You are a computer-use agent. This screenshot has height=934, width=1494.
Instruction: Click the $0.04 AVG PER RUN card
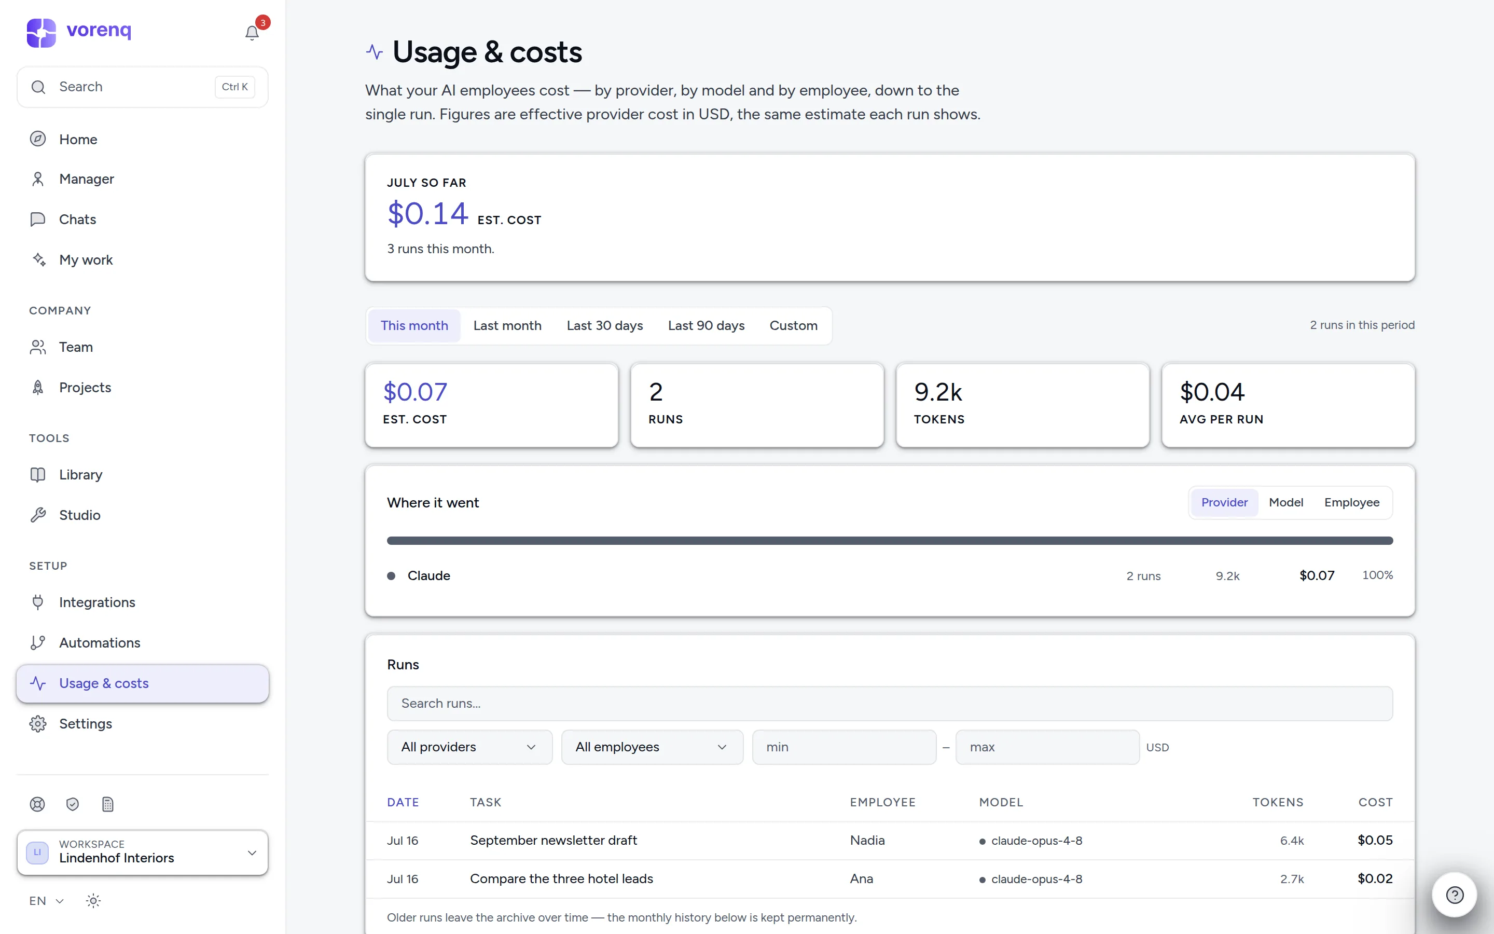click(1288, 405)
